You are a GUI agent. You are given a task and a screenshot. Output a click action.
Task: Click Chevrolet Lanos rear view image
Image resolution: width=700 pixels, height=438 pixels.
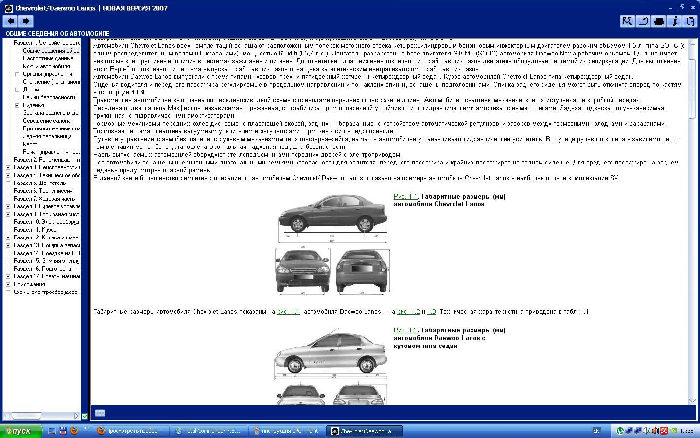(x=363, y=271)
